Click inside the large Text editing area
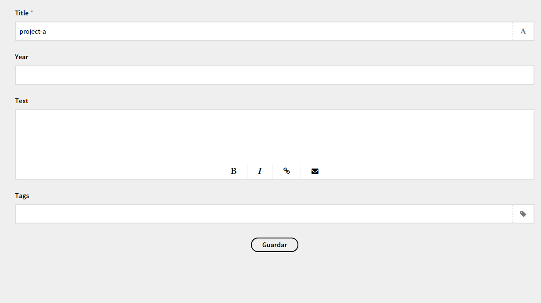 click(274, 137)
